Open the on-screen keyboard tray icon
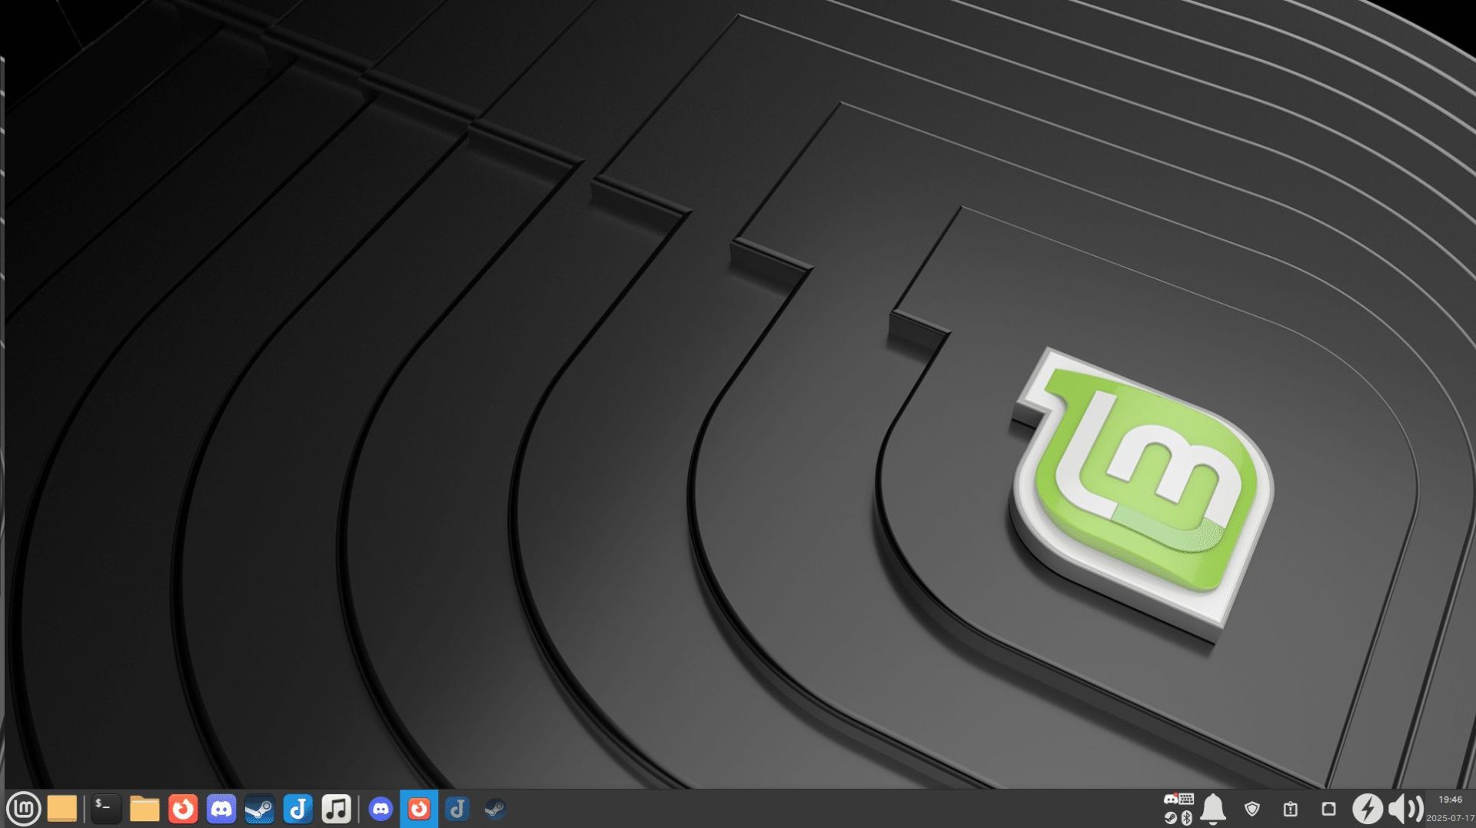The width and height of the screenshot is (1476, 828). point(1187,800)
